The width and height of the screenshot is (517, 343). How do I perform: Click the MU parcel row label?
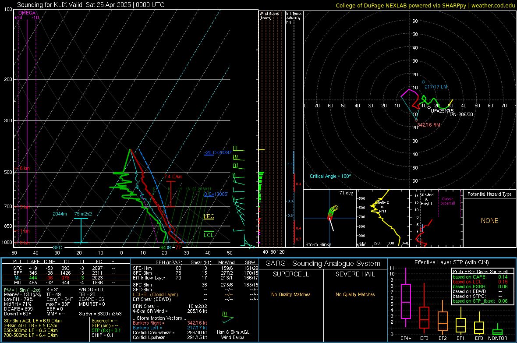[18, 283]
